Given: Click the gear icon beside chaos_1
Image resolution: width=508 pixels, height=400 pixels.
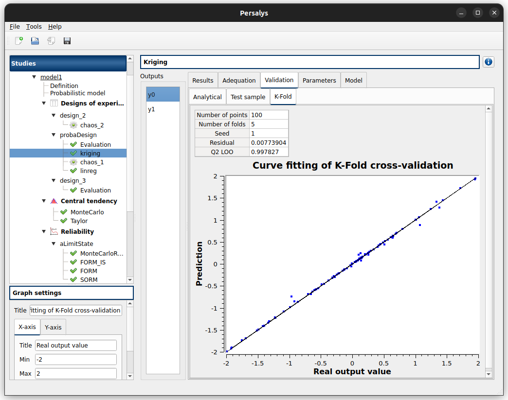Looking at the screenshot, I should 73,161.
